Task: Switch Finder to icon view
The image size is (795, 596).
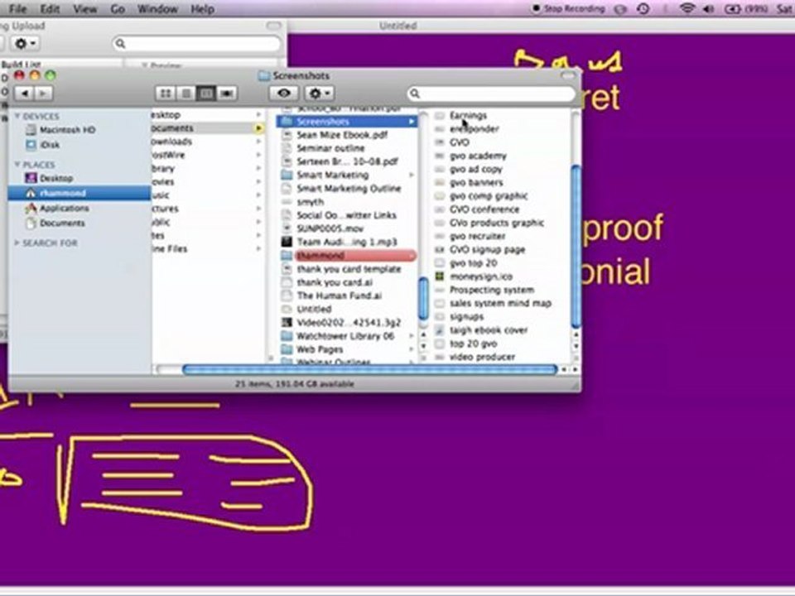Action: pos(166,94)
